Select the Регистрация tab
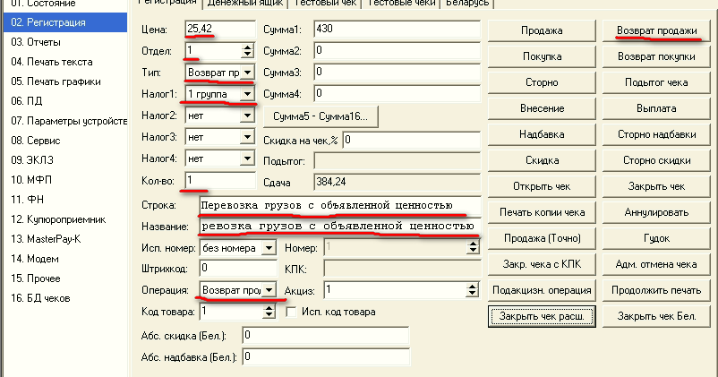The height and width of the screenshot is (377, 718). pyautogui.click(x=167, y=3)
